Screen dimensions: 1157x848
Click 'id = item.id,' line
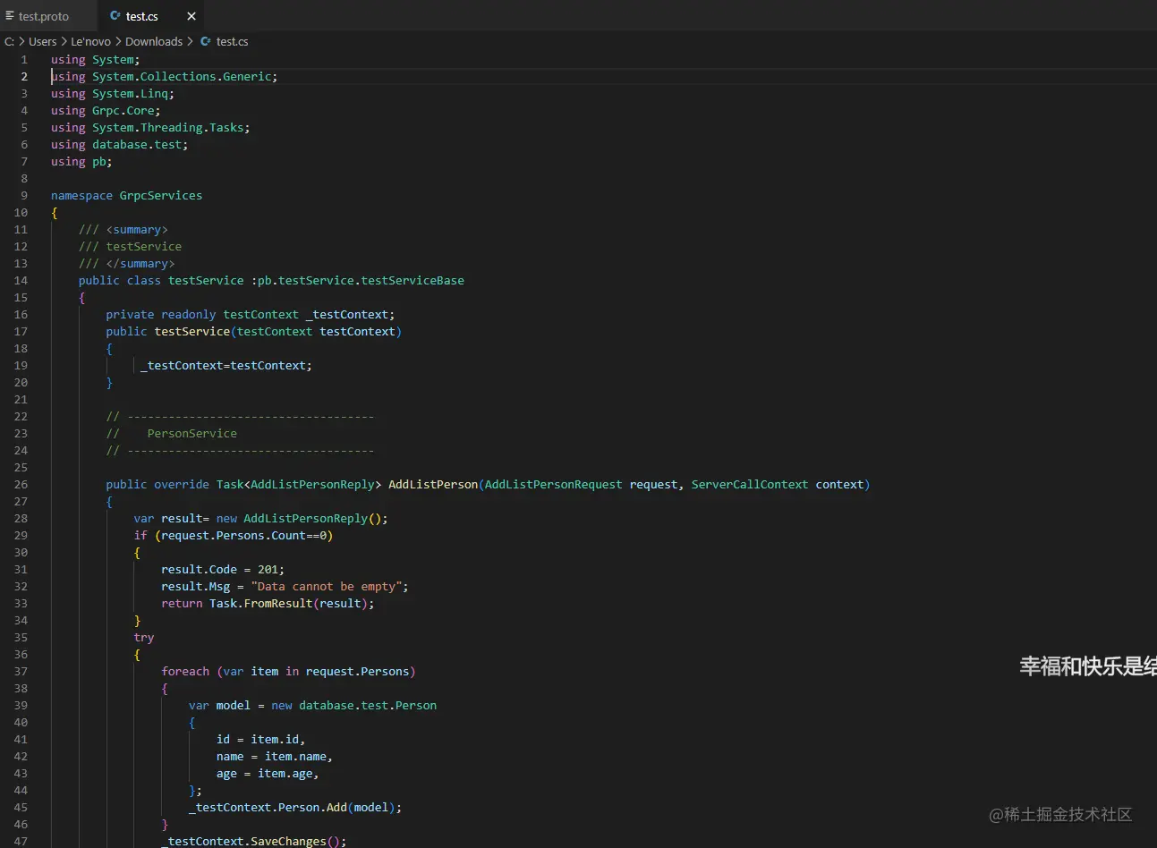tap(260, 739)
